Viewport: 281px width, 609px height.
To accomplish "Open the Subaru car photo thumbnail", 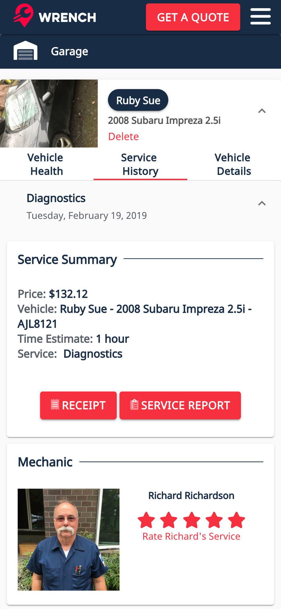I will (49, 114).
